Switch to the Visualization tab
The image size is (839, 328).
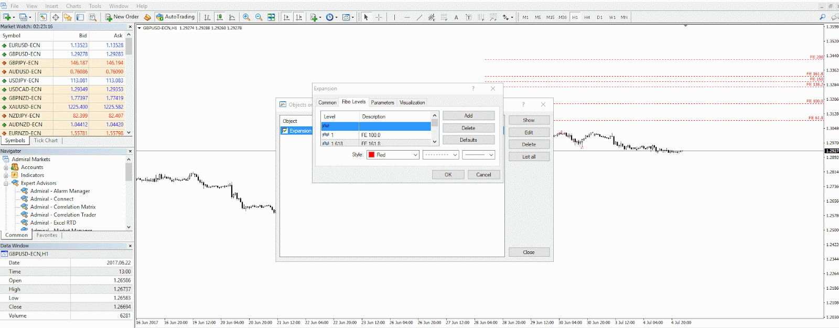pyautogui.click(x=412, y=102)
